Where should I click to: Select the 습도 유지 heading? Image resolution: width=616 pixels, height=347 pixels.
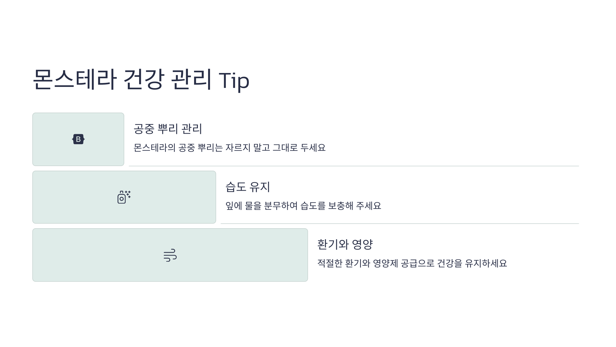[x=248, y=187]
